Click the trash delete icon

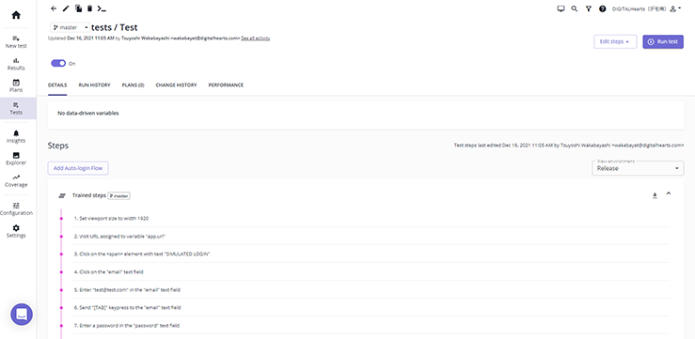(89, 8)
